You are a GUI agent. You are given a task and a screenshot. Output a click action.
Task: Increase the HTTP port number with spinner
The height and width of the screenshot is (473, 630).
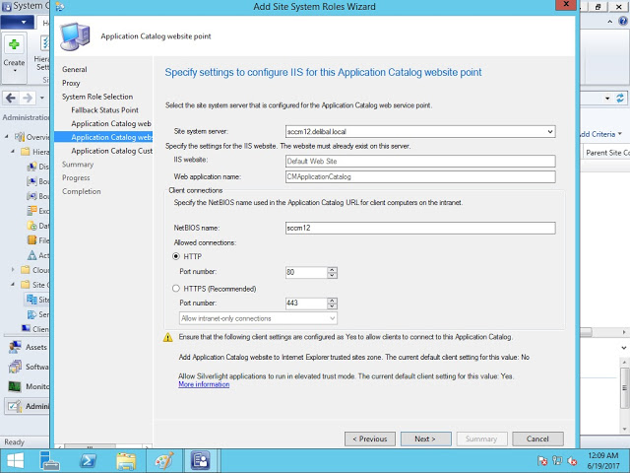click(332, 269)
